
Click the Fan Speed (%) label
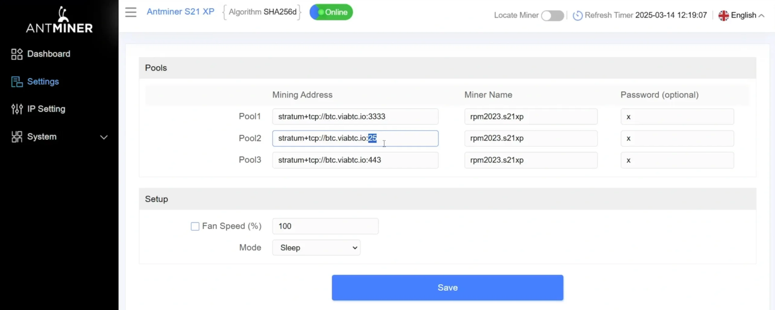click(x=232, y=226)
